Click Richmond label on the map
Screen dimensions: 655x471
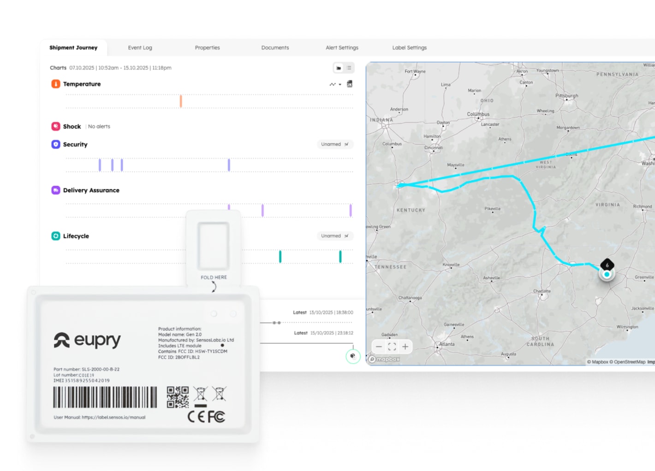point(643,206)
